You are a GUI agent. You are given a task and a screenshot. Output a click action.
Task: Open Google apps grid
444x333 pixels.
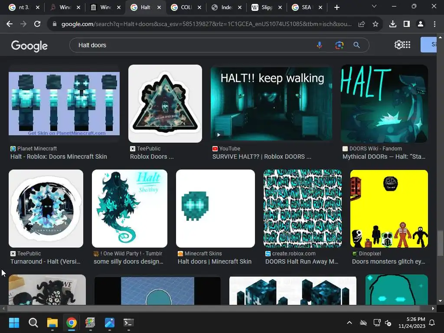pyautogui.click(x=407, y=45)
